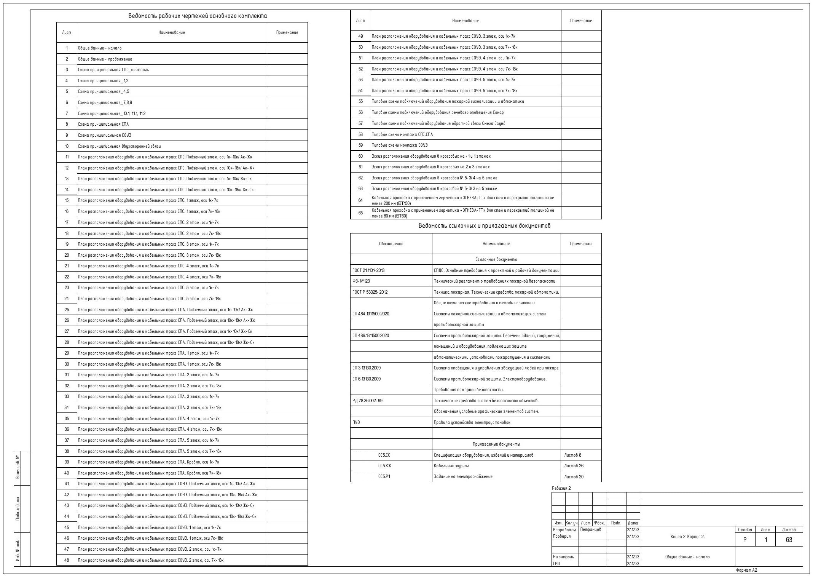Select row 'Типовые схемы монтажа СПС.СПА'
This screenshot has width=813, height=577.
click(476, 134)
